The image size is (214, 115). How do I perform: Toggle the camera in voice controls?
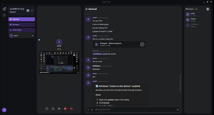(59, 109)
